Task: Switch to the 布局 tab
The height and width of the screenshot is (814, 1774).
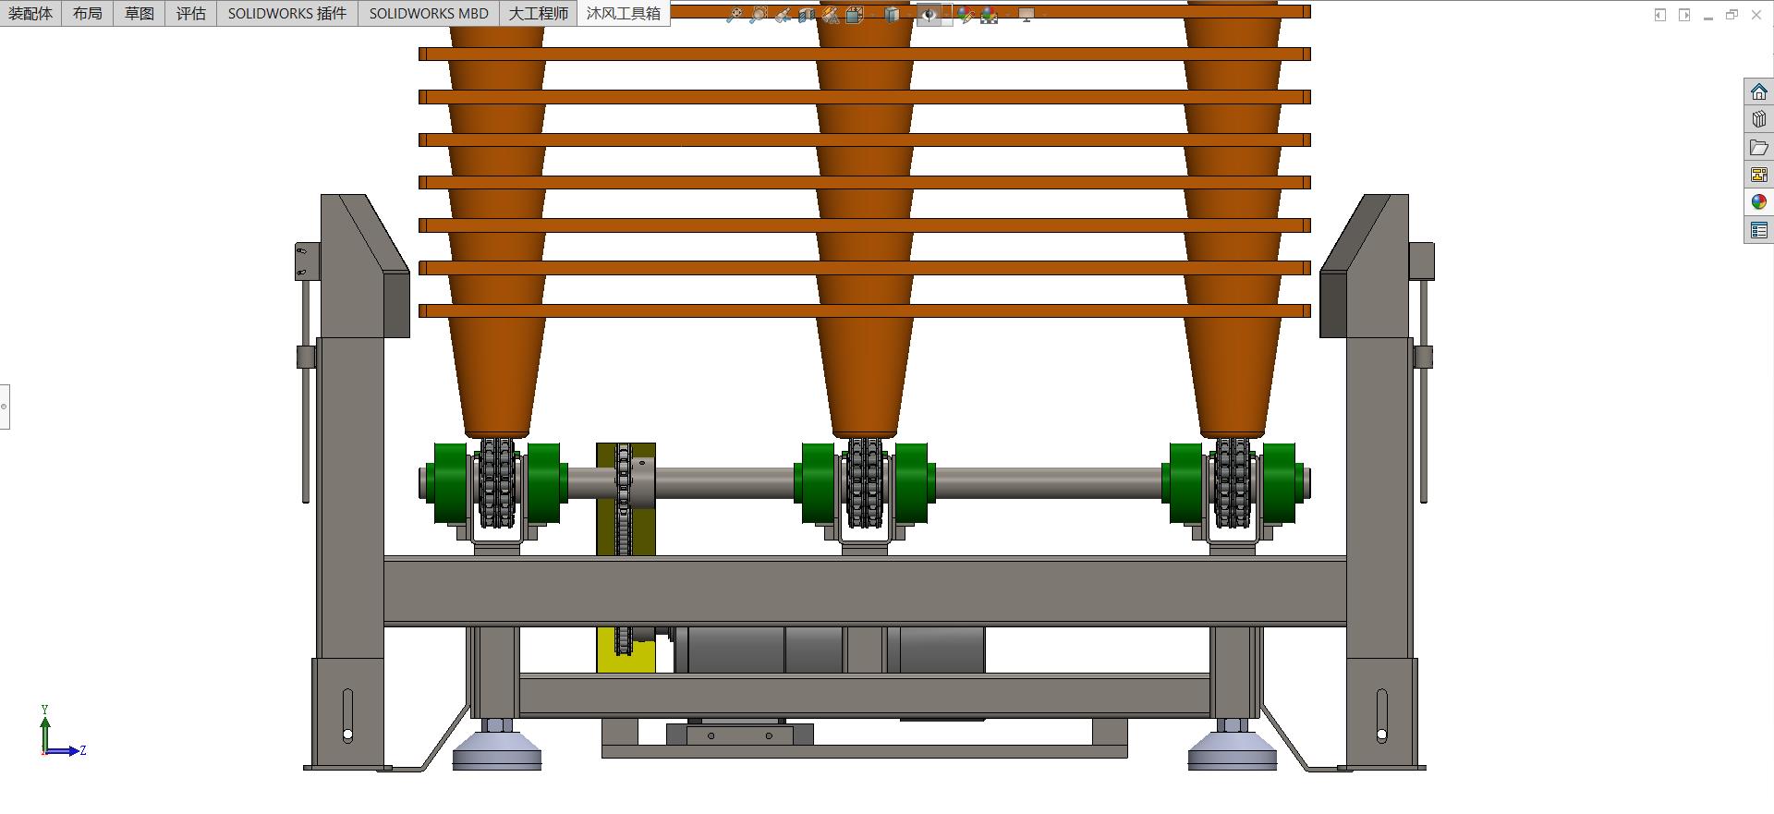Action: [x=88, y=13]
